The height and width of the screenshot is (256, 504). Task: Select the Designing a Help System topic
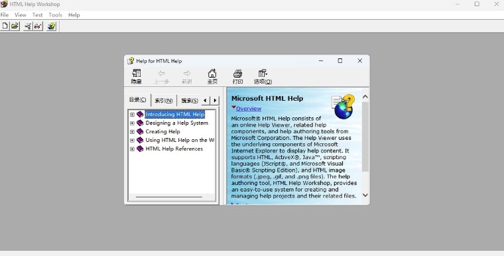[x=177, y=123]
